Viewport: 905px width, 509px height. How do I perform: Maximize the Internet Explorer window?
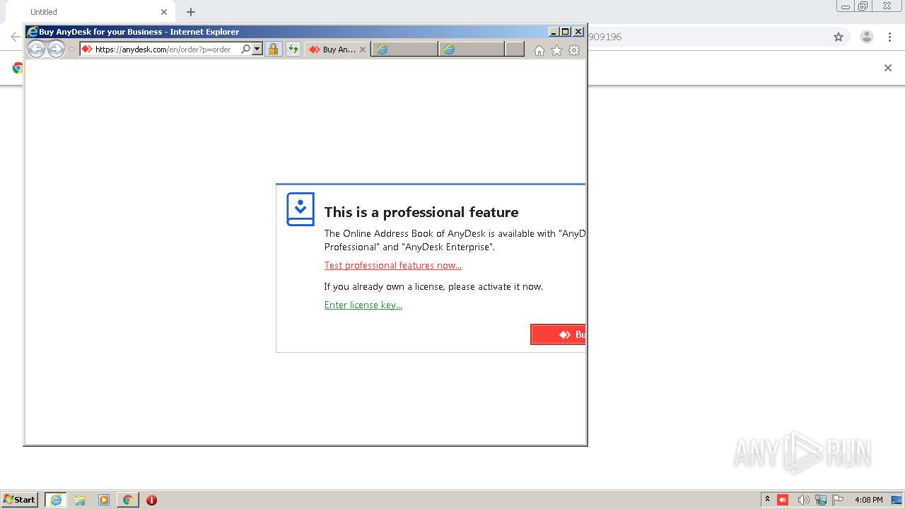click(x=566, y=32)
